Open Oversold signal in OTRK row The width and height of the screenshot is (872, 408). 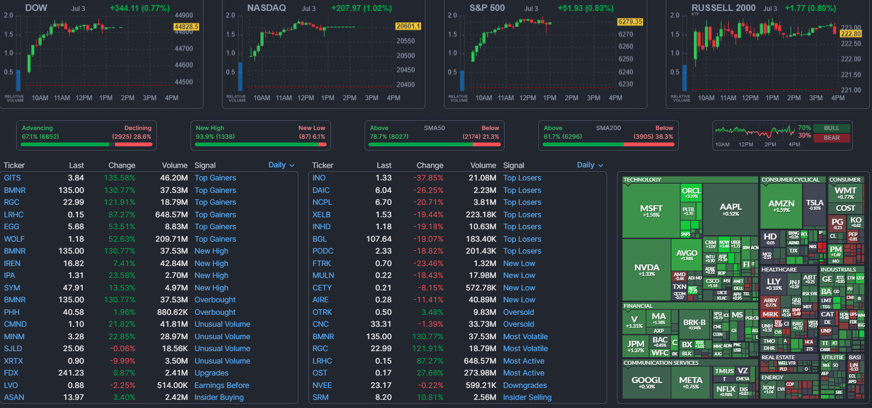pyautogui.click(x=519, y=312)
